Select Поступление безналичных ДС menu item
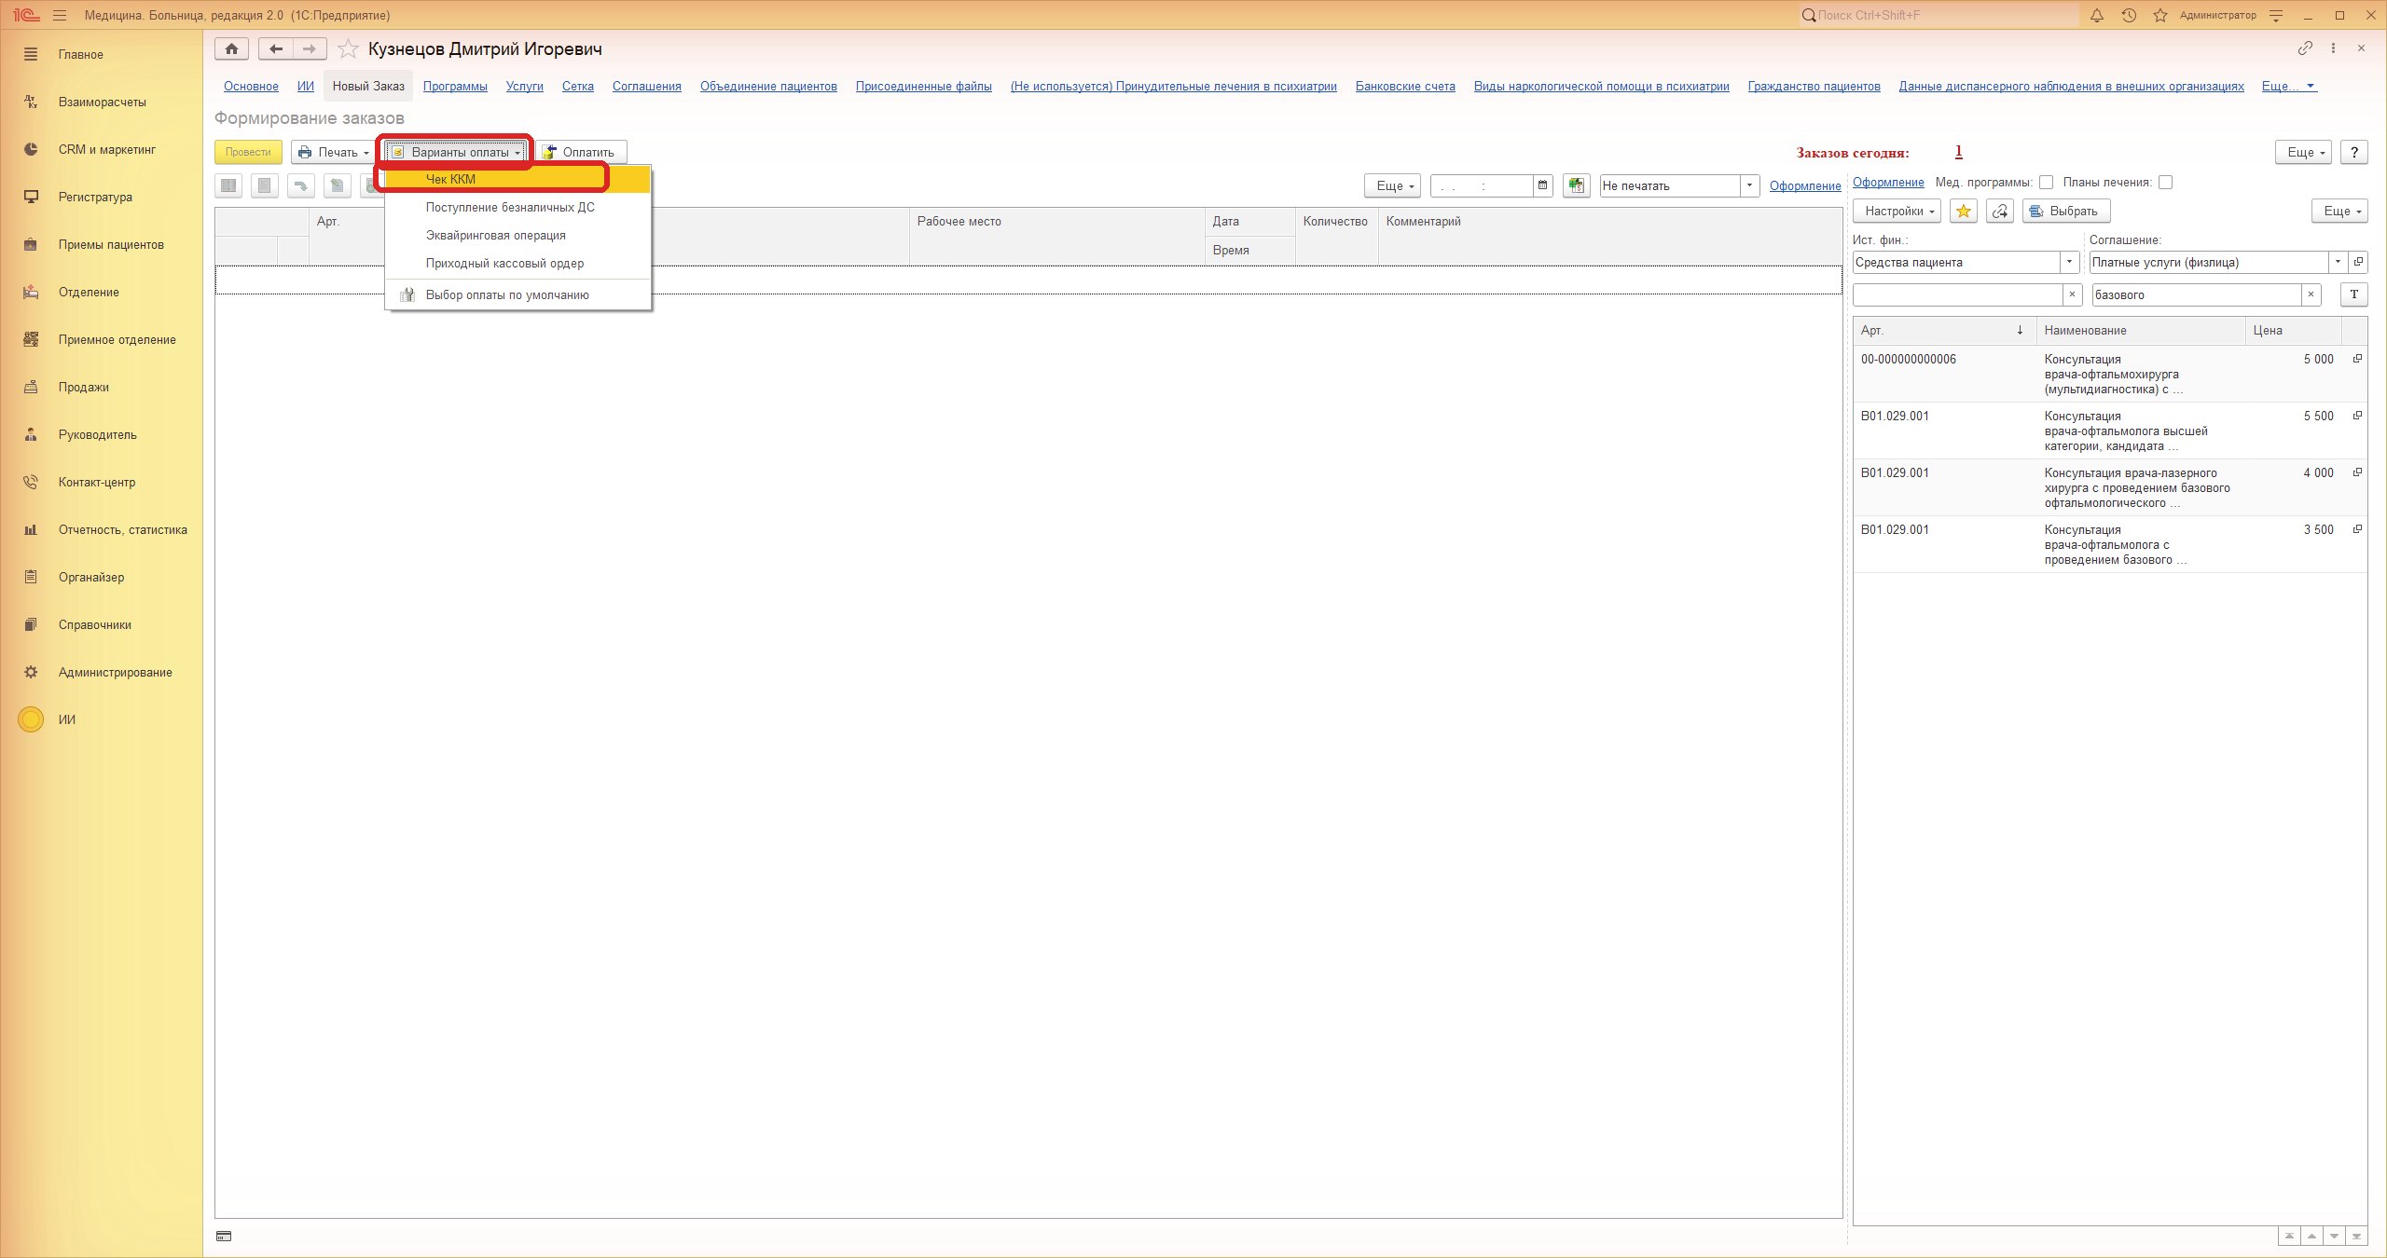The width and height of the screenshot is (2387, 1258). (517, 207)
